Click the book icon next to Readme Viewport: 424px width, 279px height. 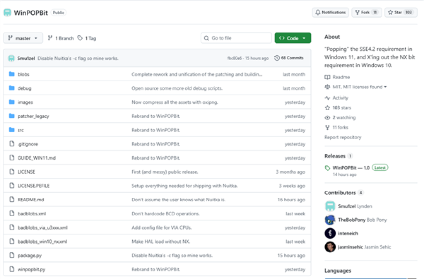coord(327,77)
